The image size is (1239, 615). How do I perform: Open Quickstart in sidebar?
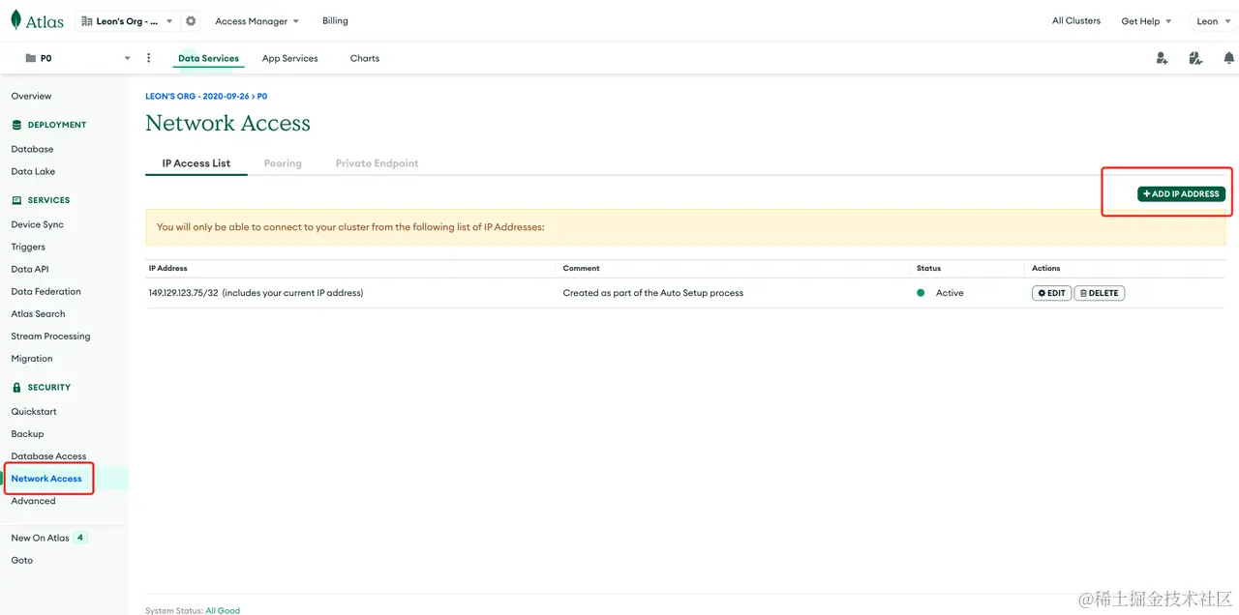pyautogui.click(x=34, y=411)
